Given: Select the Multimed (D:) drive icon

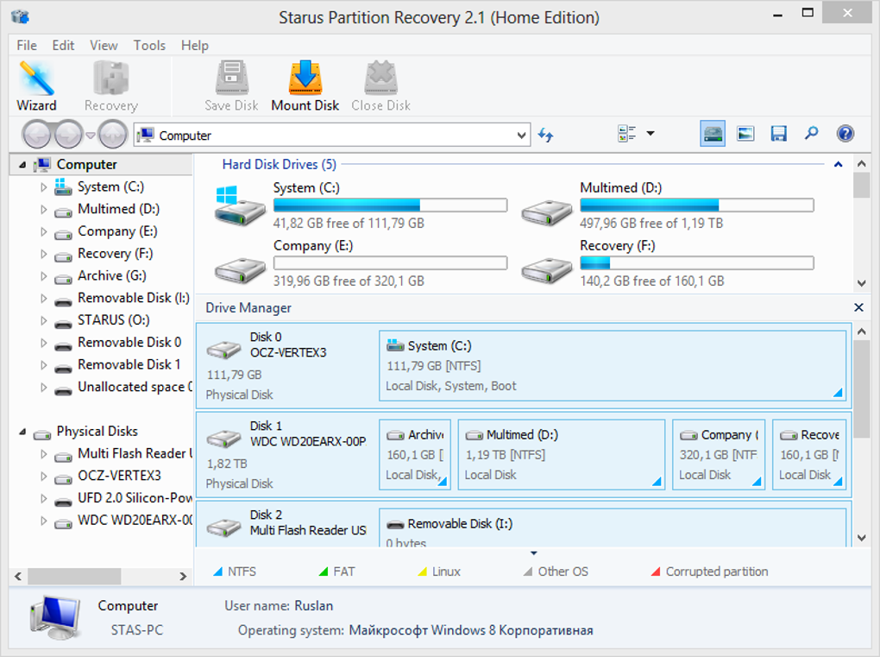Looking at the screenshot, I should pos(546,210).
